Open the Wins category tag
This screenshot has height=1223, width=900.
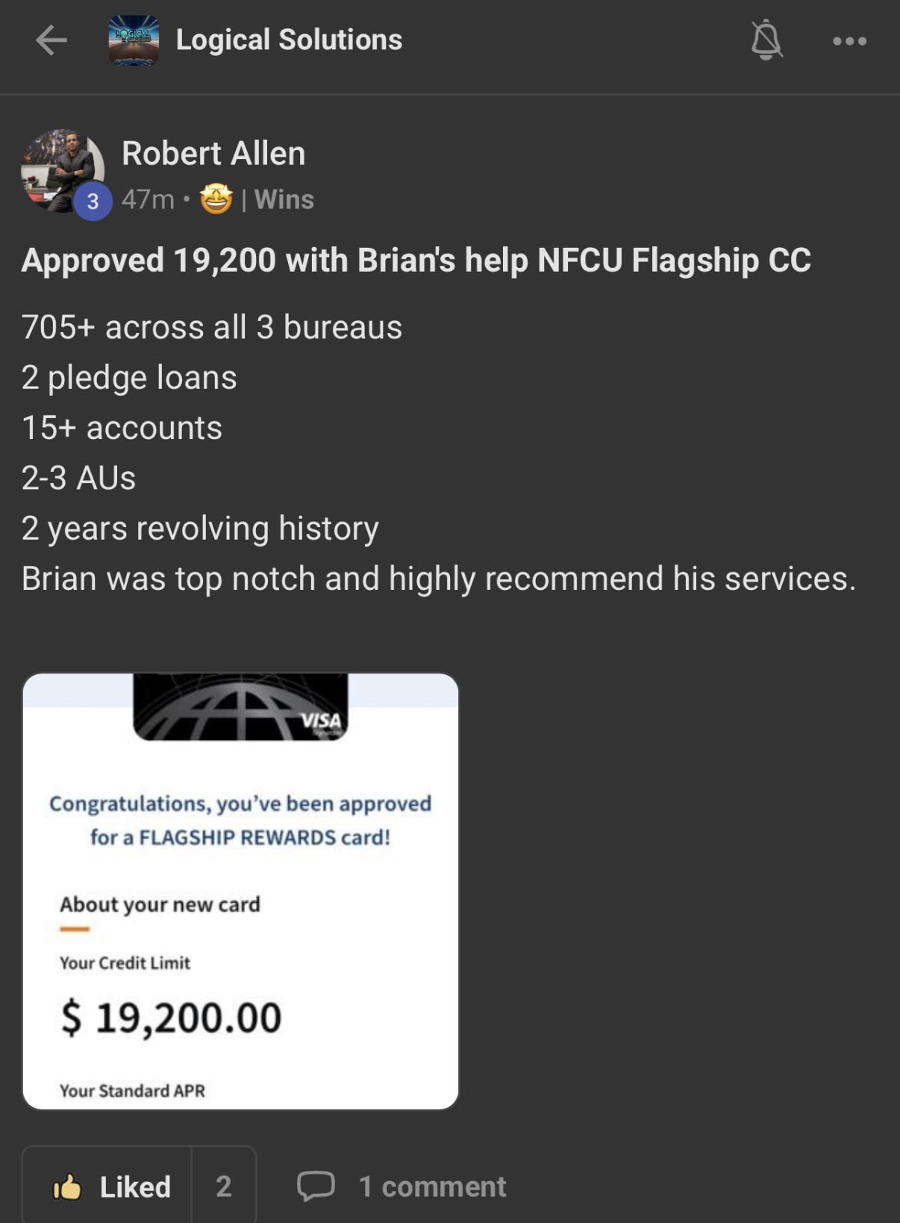click(x=284, y=199)
